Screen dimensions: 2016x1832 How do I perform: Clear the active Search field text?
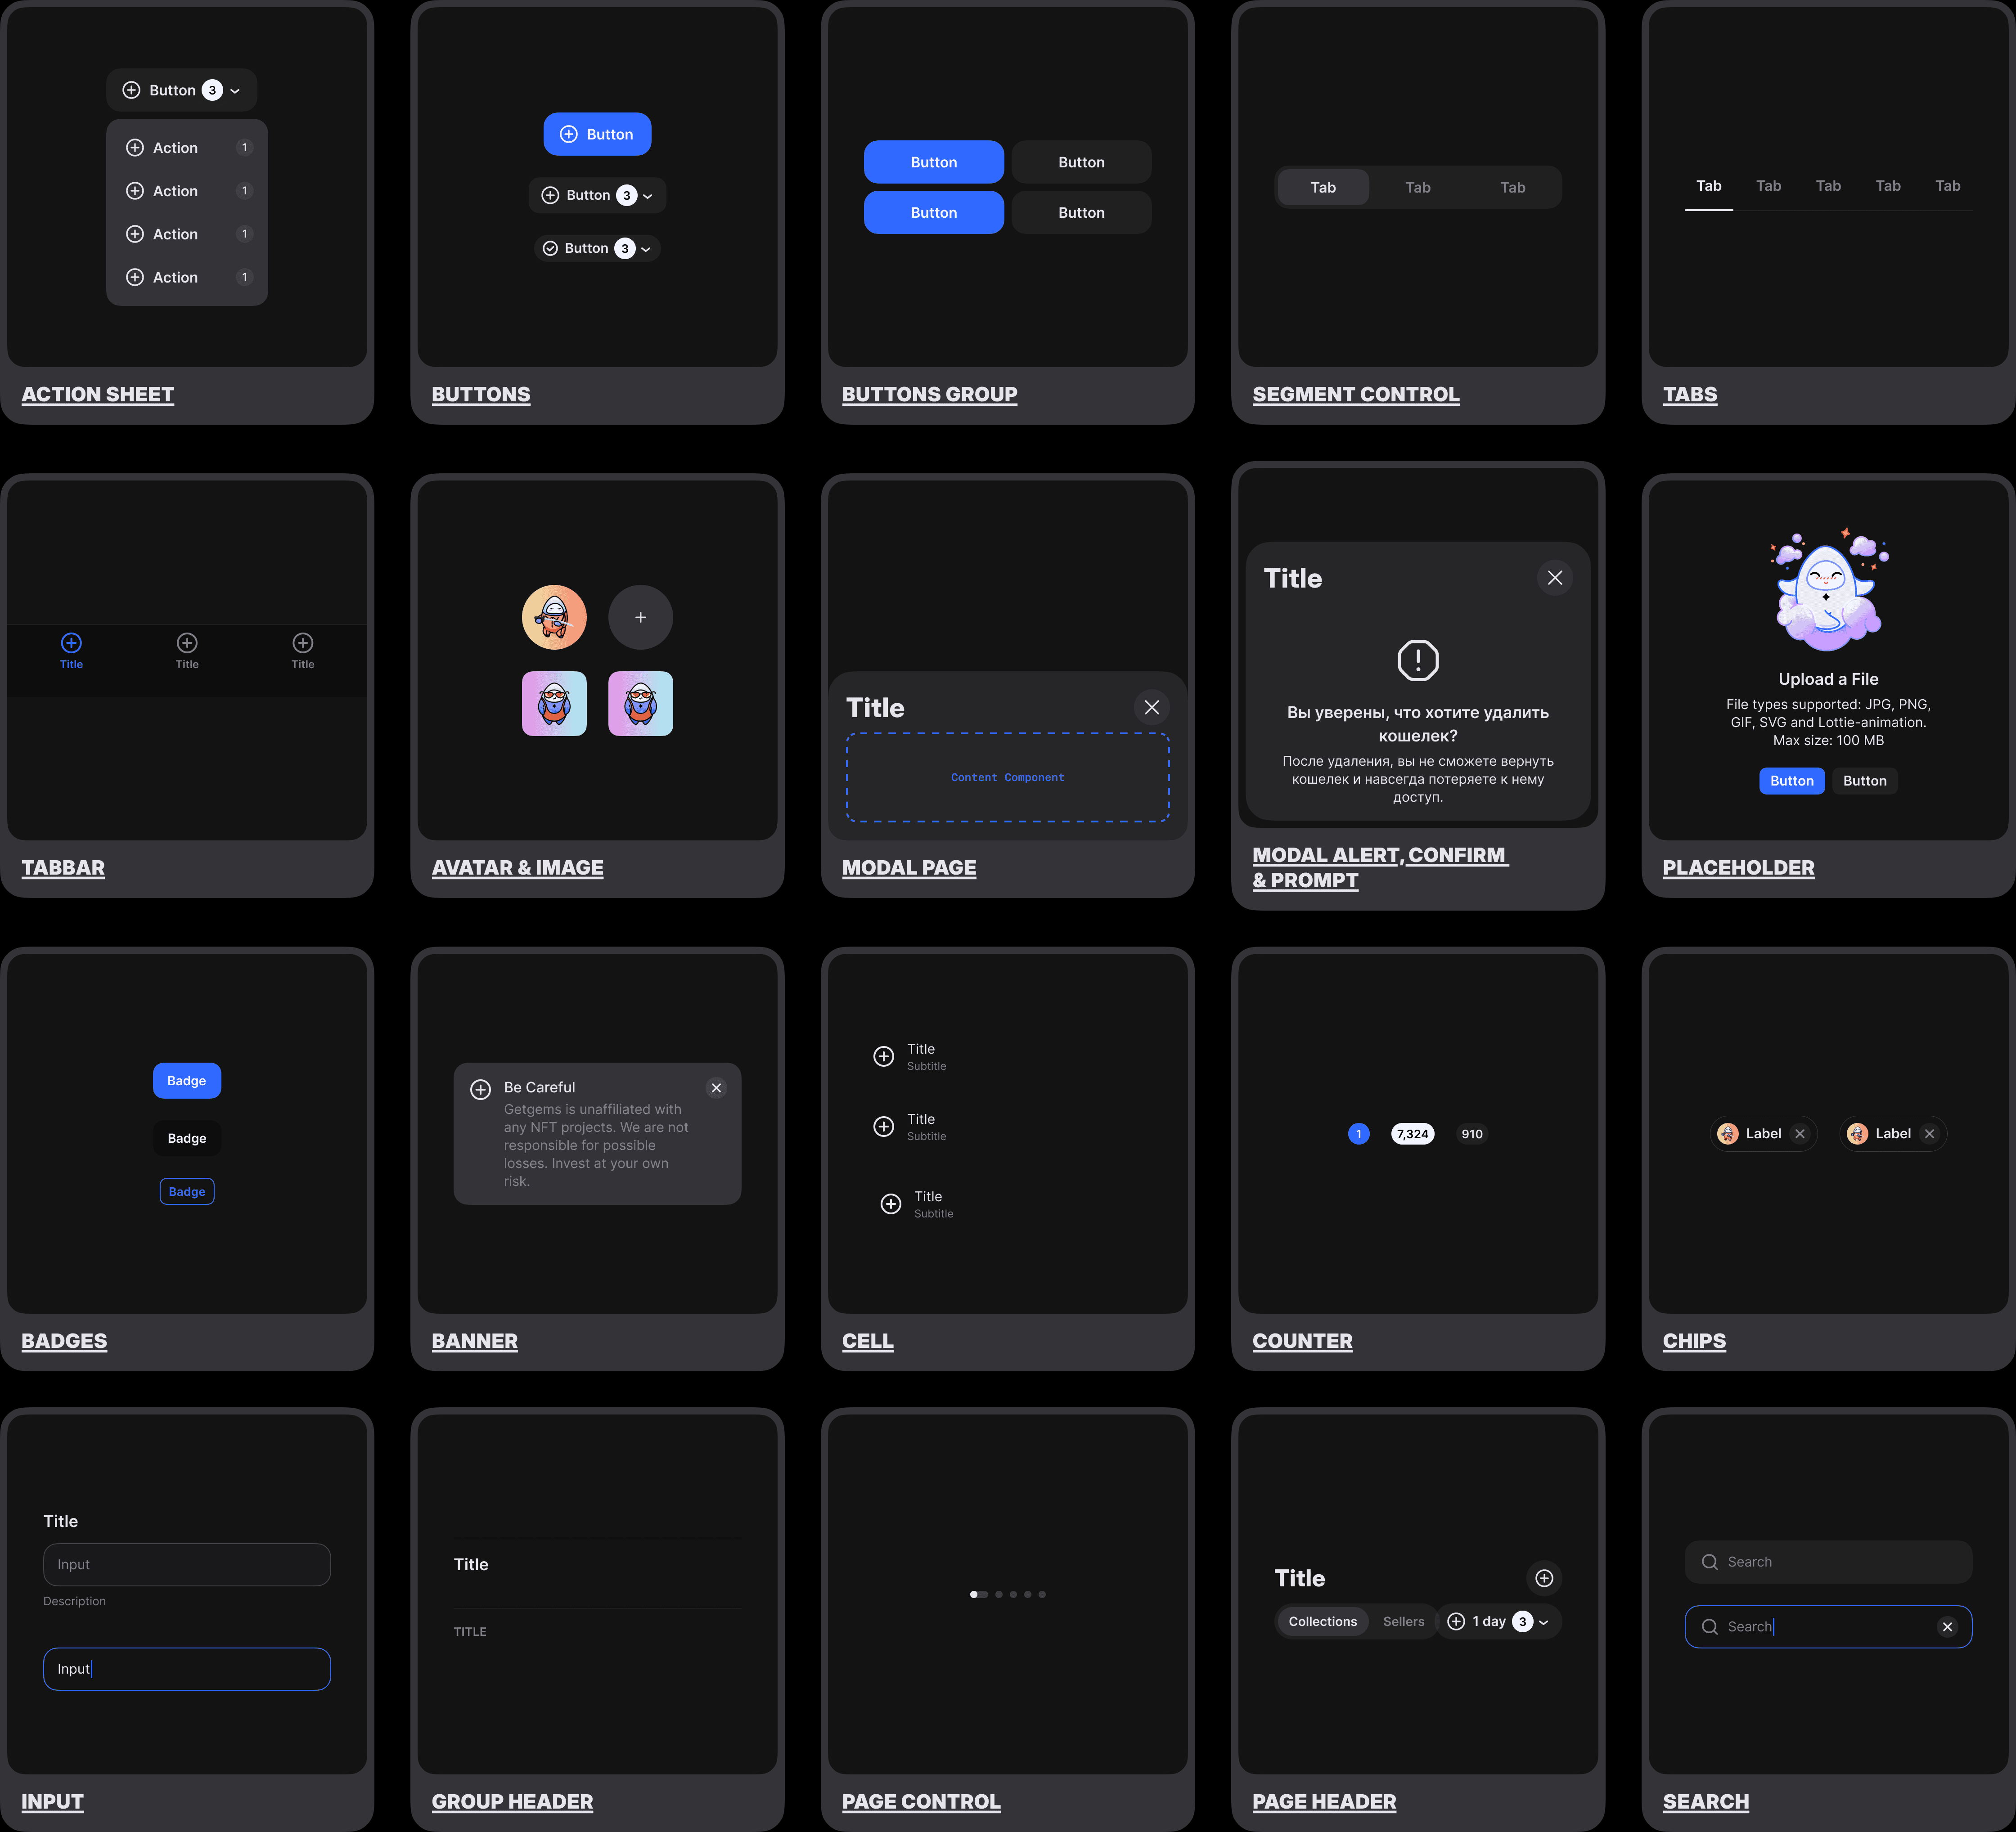tap(1947, 1627)
